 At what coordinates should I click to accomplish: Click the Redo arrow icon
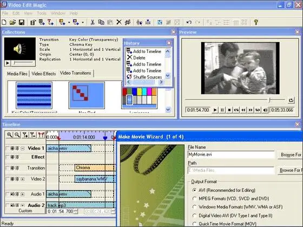tap(197, 22)
